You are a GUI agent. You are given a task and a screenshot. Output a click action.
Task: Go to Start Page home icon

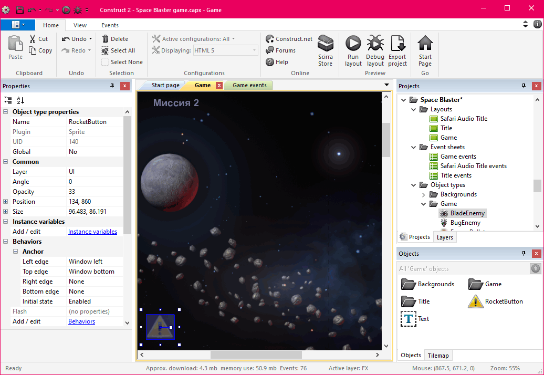click(x=425, y=44)
